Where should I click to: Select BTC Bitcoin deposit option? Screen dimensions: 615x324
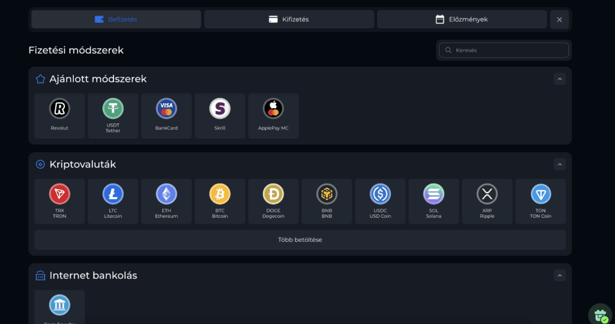pos(220,202)
